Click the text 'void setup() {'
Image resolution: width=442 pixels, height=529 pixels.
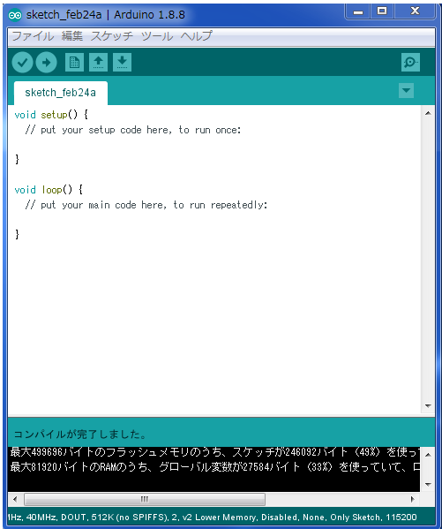[x=51, y=115]
